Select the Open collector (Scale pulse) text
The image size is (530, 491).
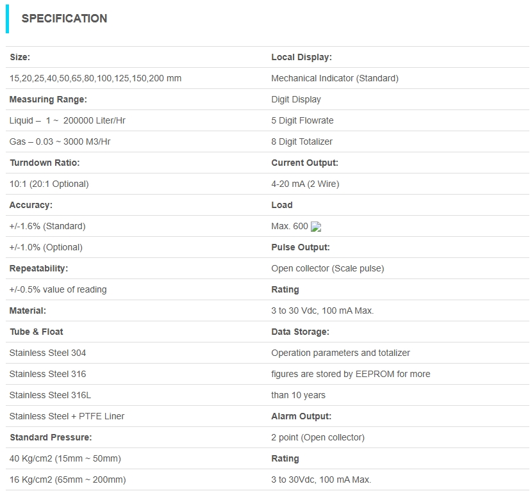pos(327,269)
